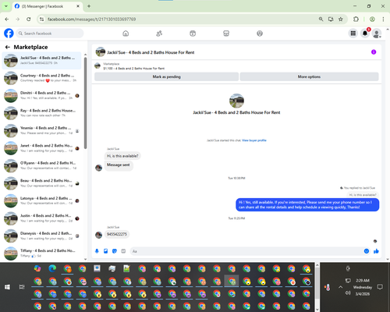Click the 'Hi, is this available?' message bubble
Viewport: 390px width, 312px height.
[122, 156]
